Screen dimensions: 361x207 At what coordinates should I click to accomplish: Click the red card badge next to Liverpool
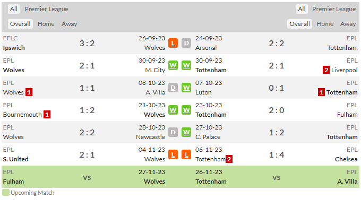(326, 70)
